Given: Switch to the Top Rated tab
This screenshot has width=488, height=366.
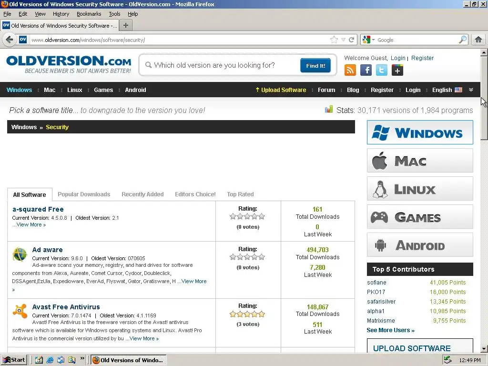Looking at the screenshot, I should [240, 194].
